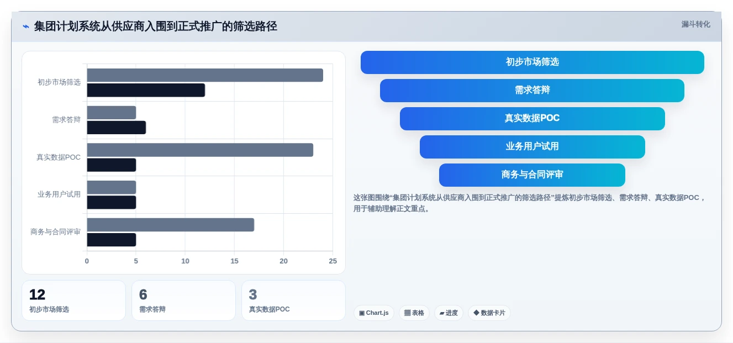Click the dark bar for 需求答辩

(116, 128)
